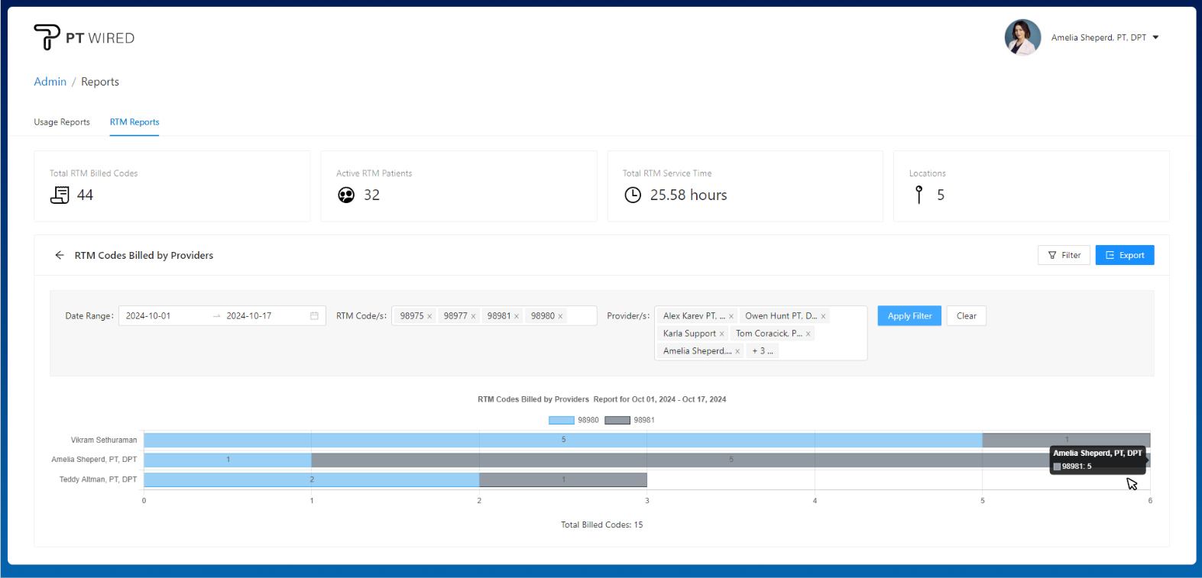Image resolution: width=1202 pixels, height=578 pixels.
Task: Remove Owen Hunt from provider filter
Action: [x=823, y=316]
